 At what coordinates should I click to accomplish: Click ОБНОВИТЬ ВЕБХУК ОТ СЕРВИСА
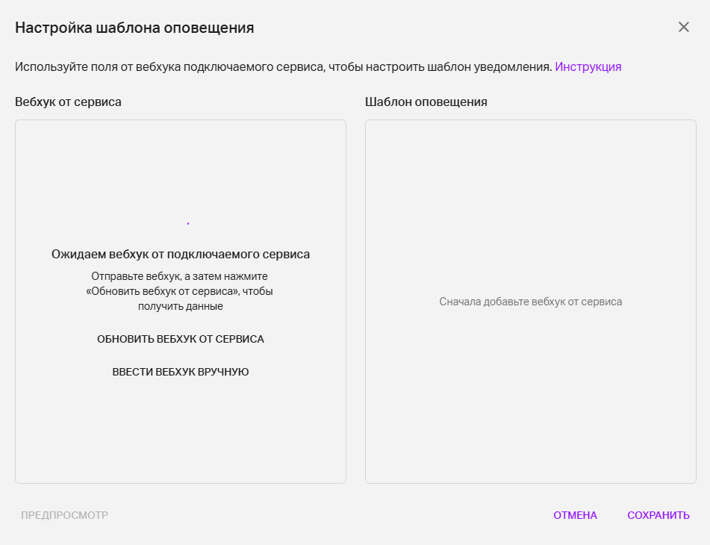tap(181, 339)
